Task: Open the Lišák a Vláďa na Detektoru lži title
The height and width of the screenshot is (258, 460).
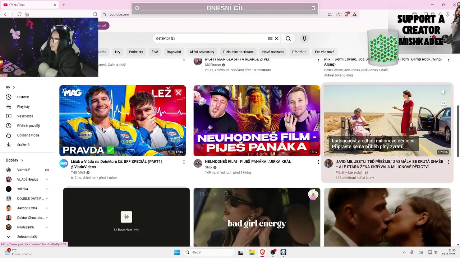Action: tap(116, 164)
